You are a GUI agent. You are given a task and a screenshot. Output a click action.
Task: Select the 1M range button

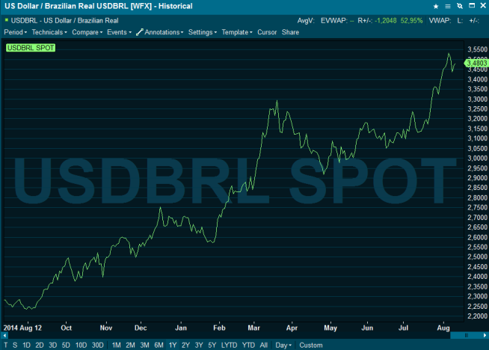click(x=117, y=345)
